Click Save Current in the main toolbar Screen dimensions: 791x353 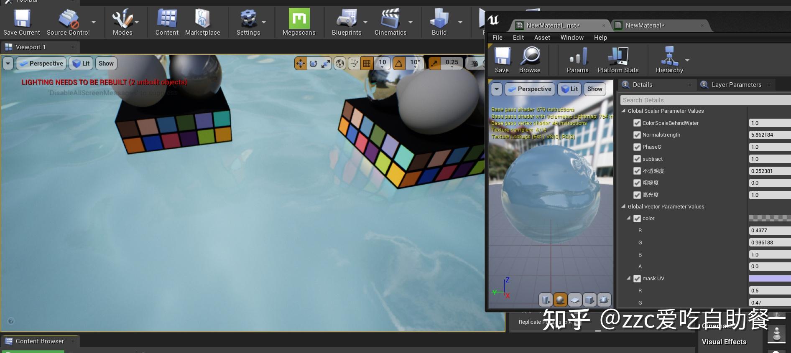(x=22, y=23)
